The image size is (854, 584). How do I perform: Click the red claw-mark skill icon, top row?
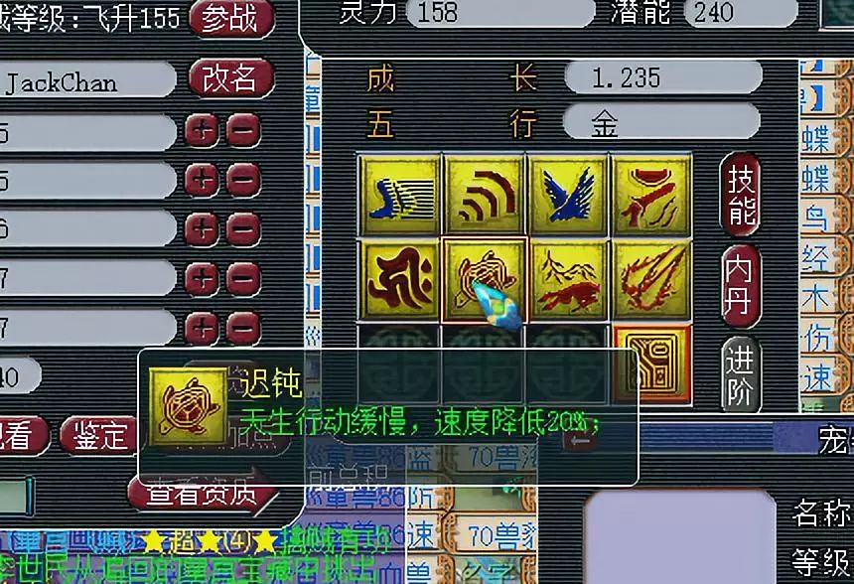pyautogui.click(x=651, y=195)
